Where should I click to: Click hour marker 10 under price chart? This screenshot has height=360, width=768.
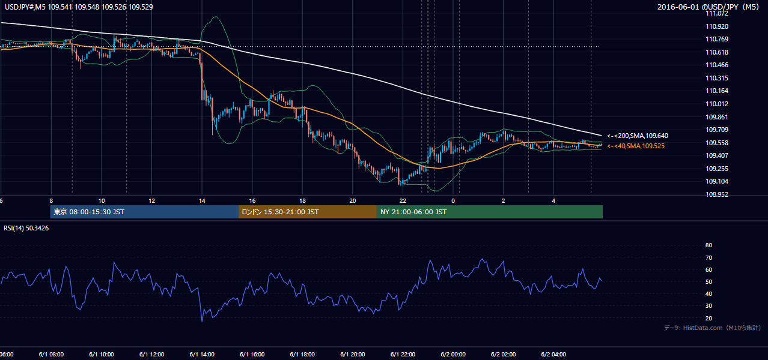click(102, 200)
